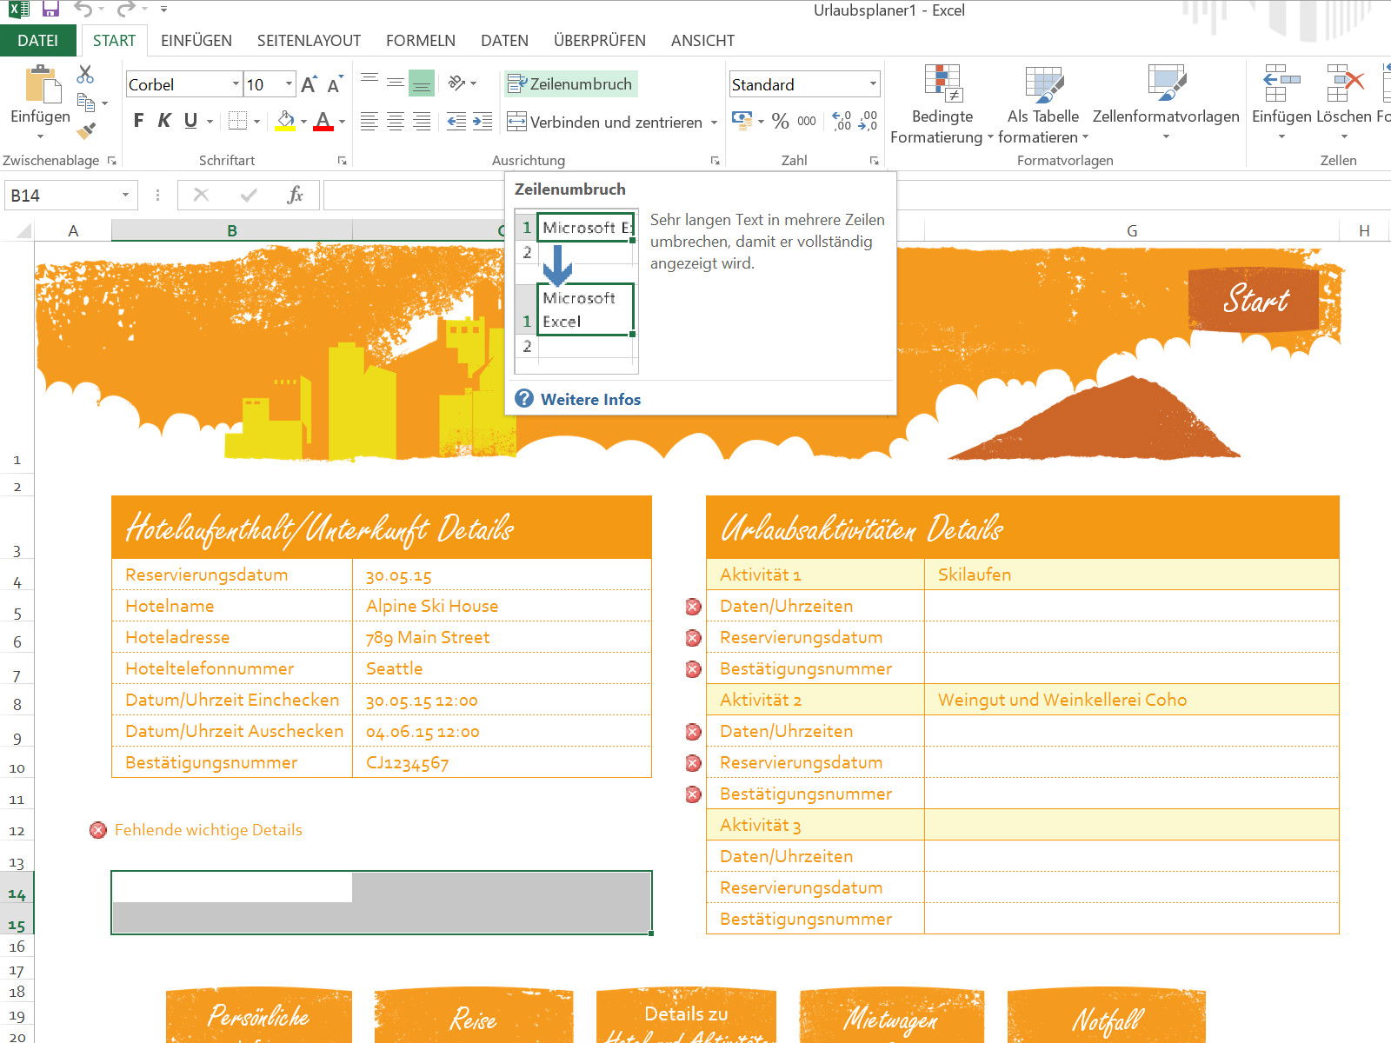The image size is (1391, 1043).
Task: Click the Copy icon in Zwischenablage
Action: pos(86,103)
